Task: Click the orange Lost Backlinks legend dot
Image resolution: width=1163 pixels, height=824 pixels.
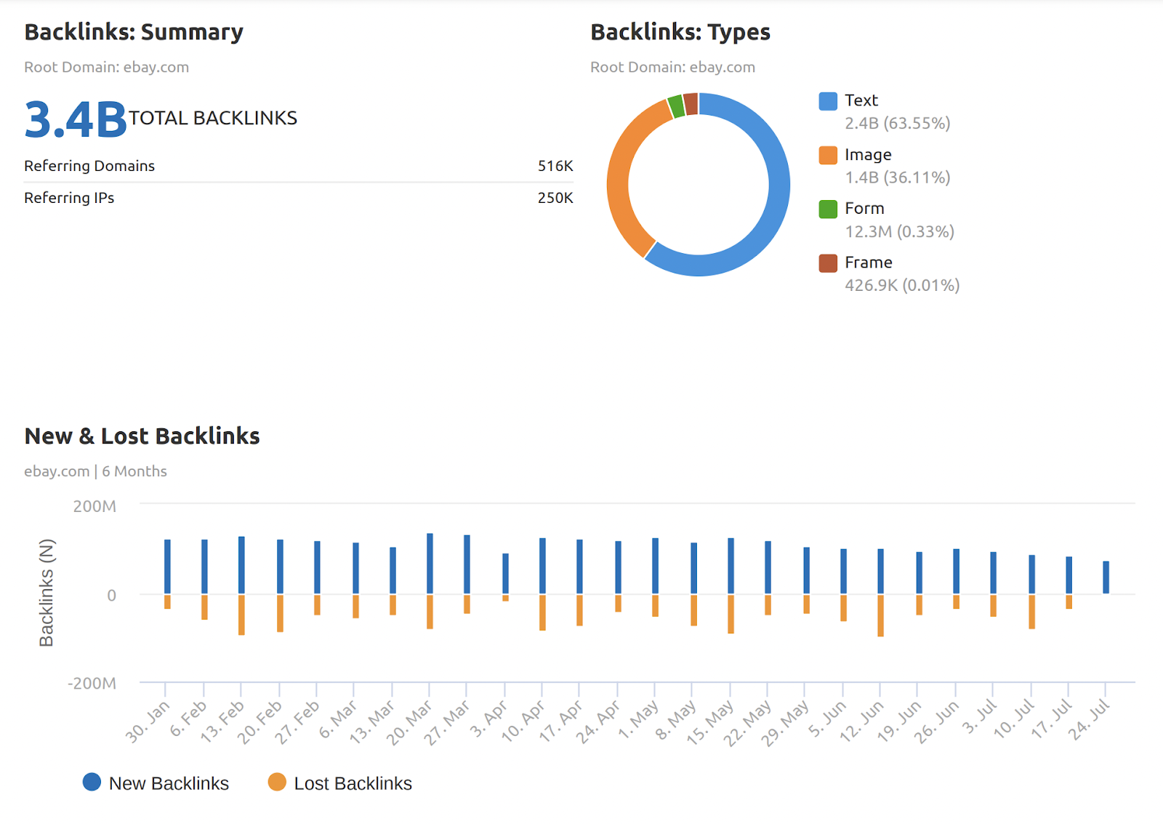Action: [278, 782]
